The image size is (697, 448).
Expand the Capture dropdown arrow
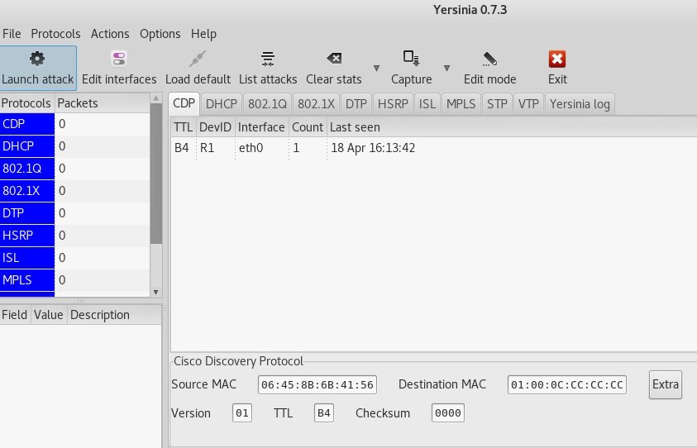pos(446,68)
